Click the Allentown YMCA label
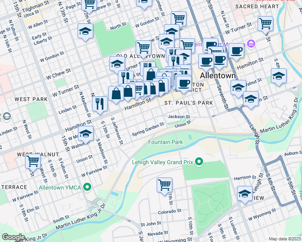The width and height of the screenshot is (302, 242). [x=60, y=188]
